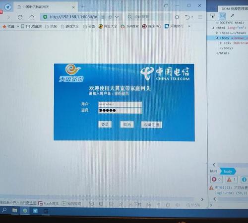
Task: Click the 用户 username input field
Action: coord(120,104)
